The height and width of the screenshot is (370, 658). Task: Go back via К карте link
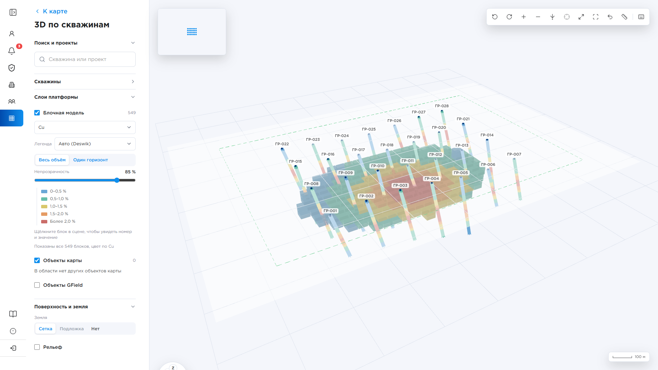point(52,11)
